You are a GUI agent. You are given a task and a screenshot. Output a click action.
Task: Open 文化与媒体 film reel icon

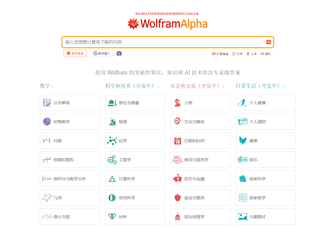[179, 121]
